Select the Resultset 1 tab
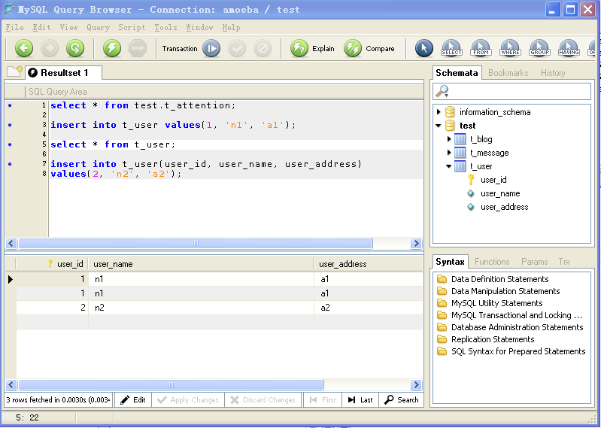The height and width of the screenshot is (428, 601). click(x=64, y=73)
